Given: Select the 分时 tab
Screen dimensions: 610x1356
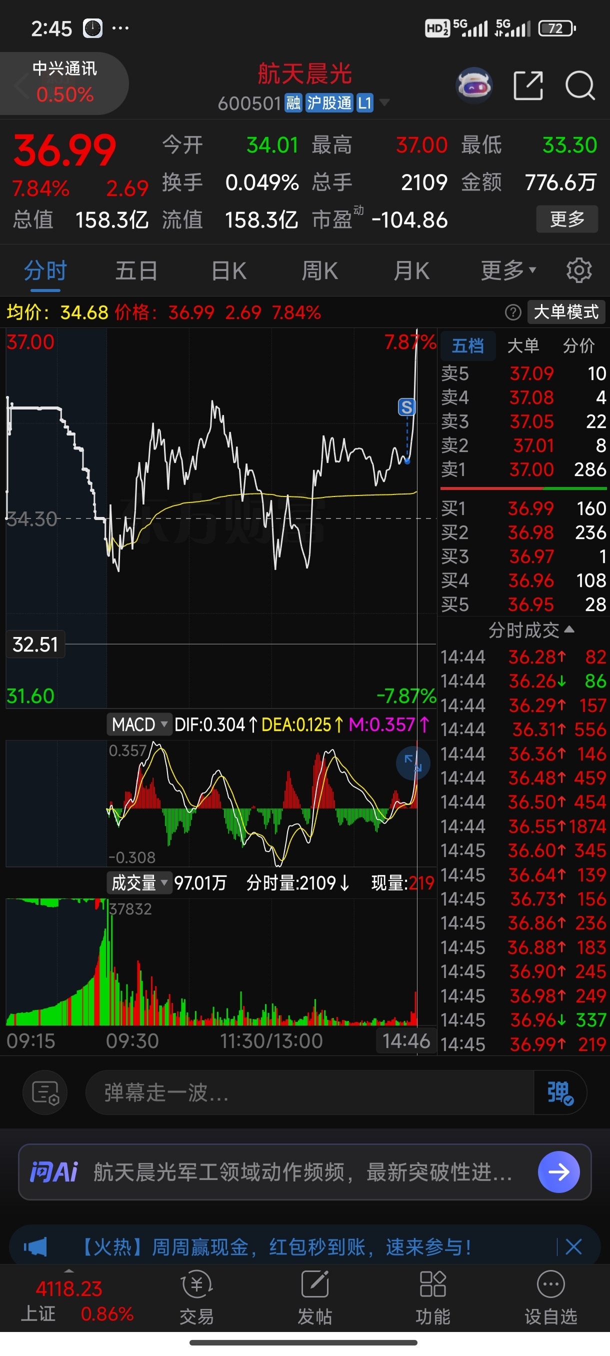Looking at the screenshot, I should click(45, 271).
